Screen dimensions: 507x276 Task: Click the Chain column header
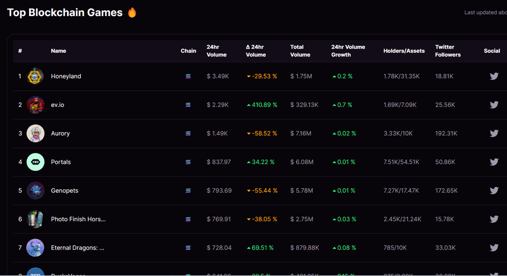click(x=188, y=50)
